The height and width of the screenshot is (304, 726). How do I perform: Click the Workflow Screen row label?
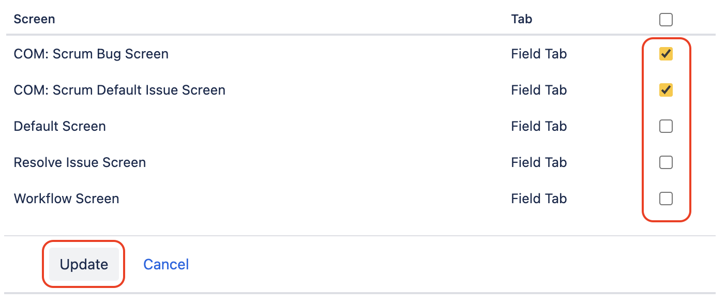[67, 199]
